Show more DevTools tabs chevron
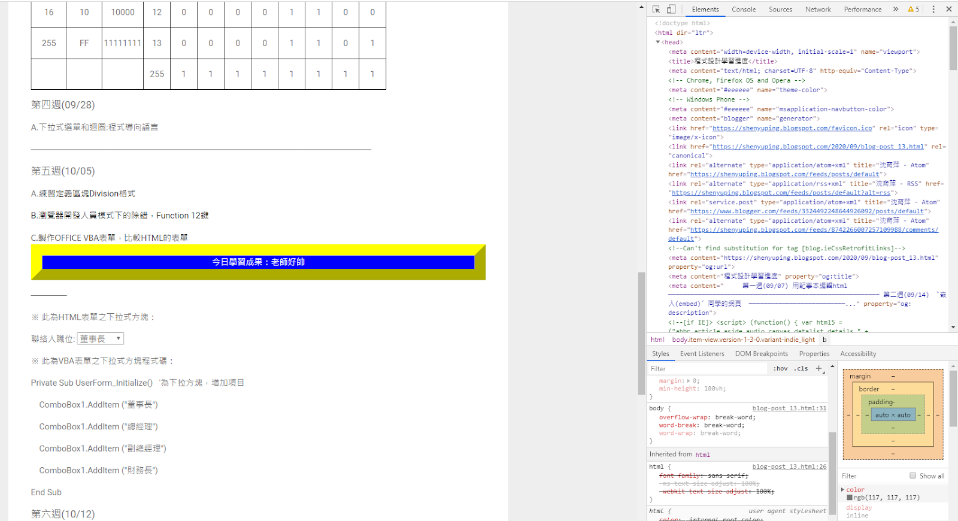 (896, 9)
